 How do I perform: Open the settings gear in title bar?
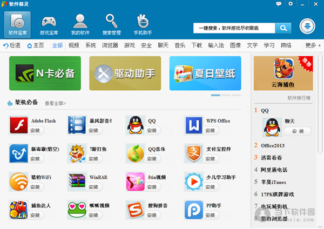point(291,4)
